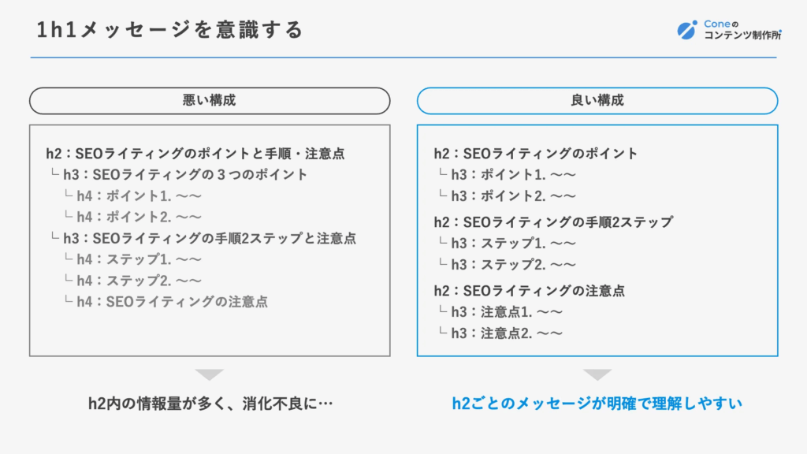
Task: Click the blue text h2ごとのメッセージが明確で理解しやすい
Action: tap(597, 403)
